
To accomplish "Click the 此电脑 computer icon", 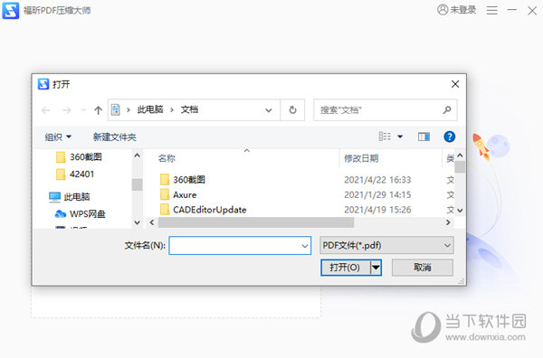I will click(x=54, y=197).
